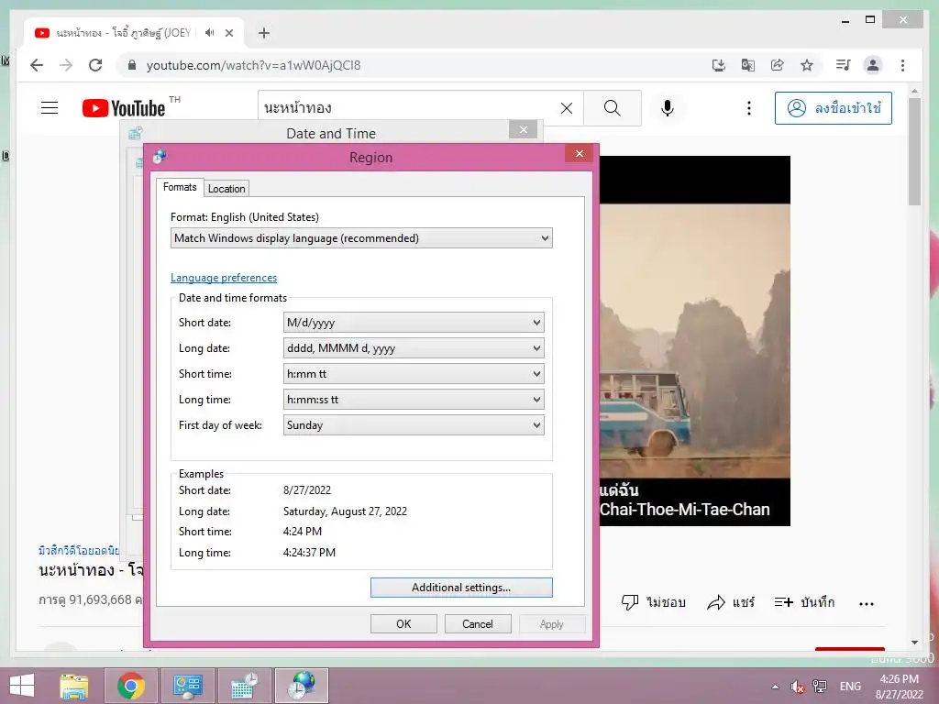Close the Date and Time window
Viewport: 939px width, 704px height.
point(523,130)
